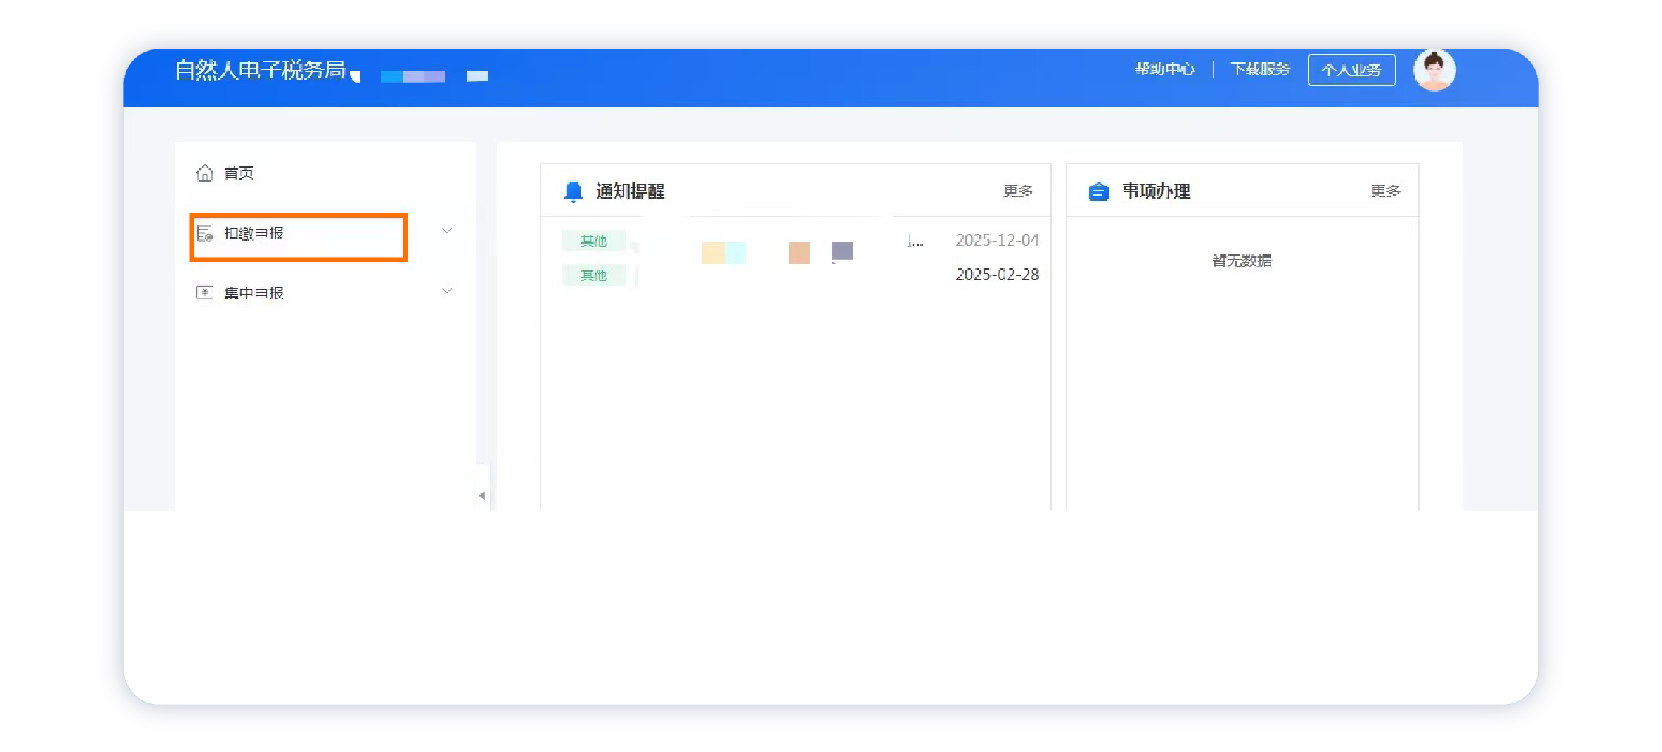Open 帮助中心 in the header
This screenshot has width=1662, height=752.
(1165, 69)
